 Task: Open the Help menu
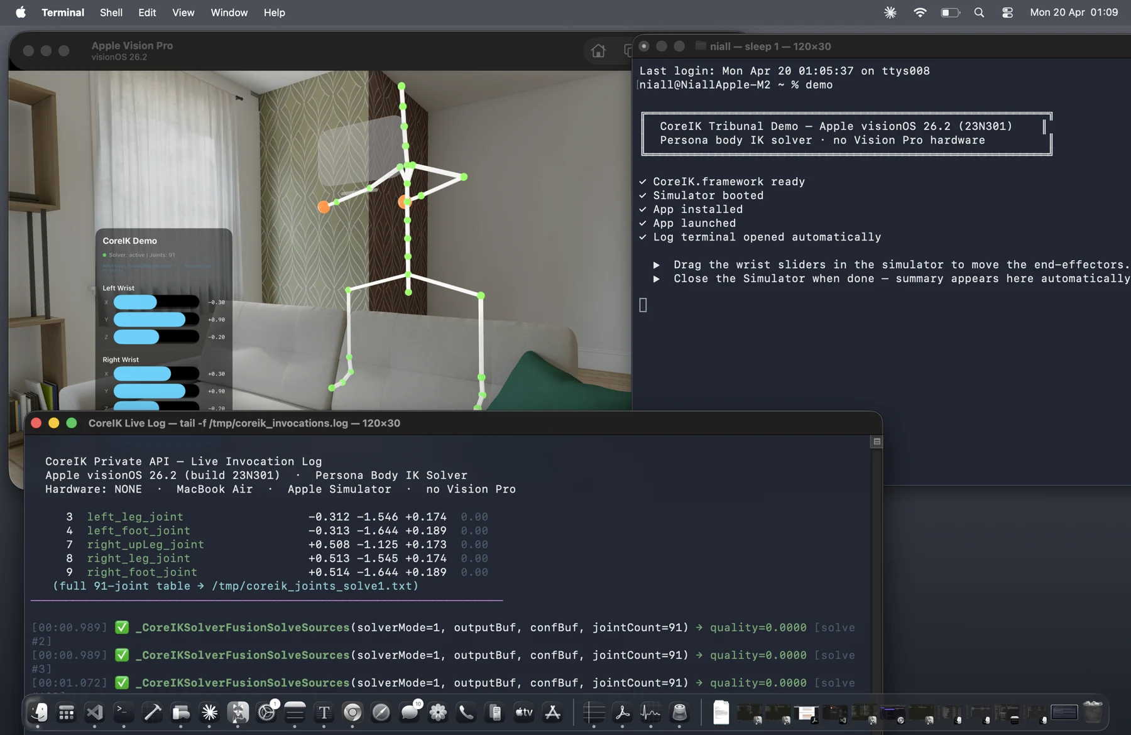point(274,13)
